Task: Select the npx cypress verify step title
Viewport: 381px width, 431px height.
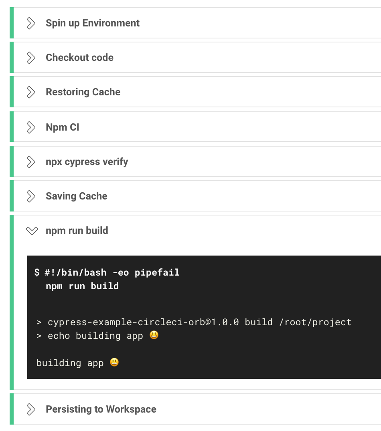Action: [x=87, y=161]
